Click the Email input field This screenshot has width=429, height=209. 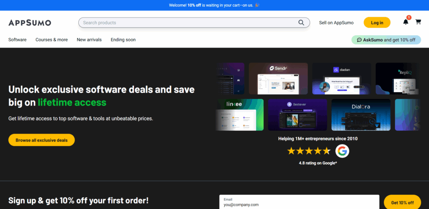(299, 202)
